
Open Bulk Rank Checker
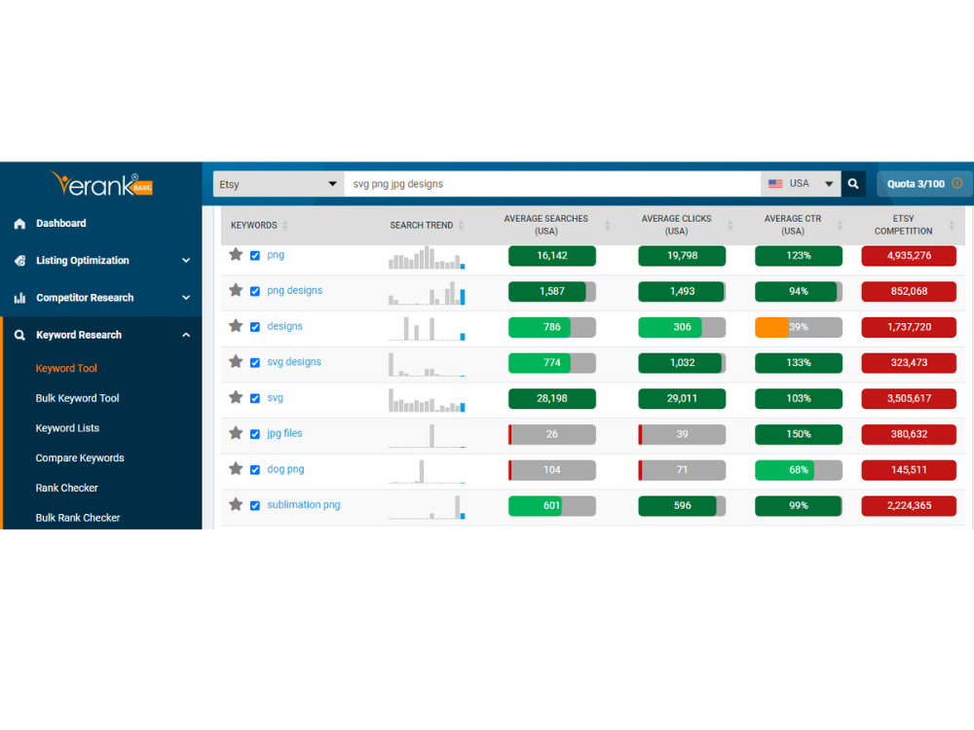click(x=78, y=517)
